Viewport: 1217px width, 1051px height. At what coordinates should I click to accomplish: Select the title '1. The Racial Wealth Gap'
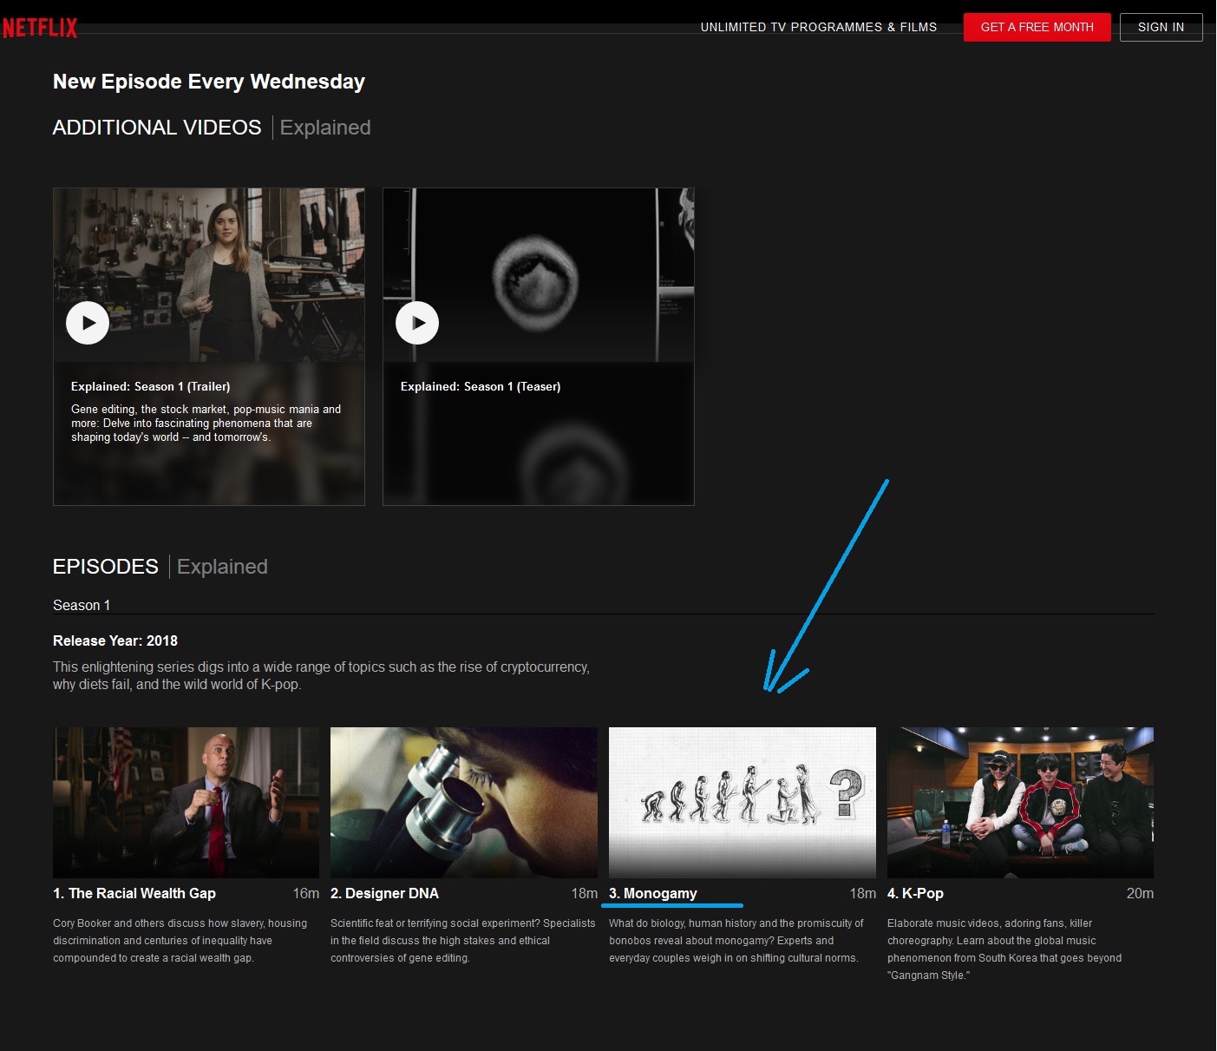coord(134,893)
